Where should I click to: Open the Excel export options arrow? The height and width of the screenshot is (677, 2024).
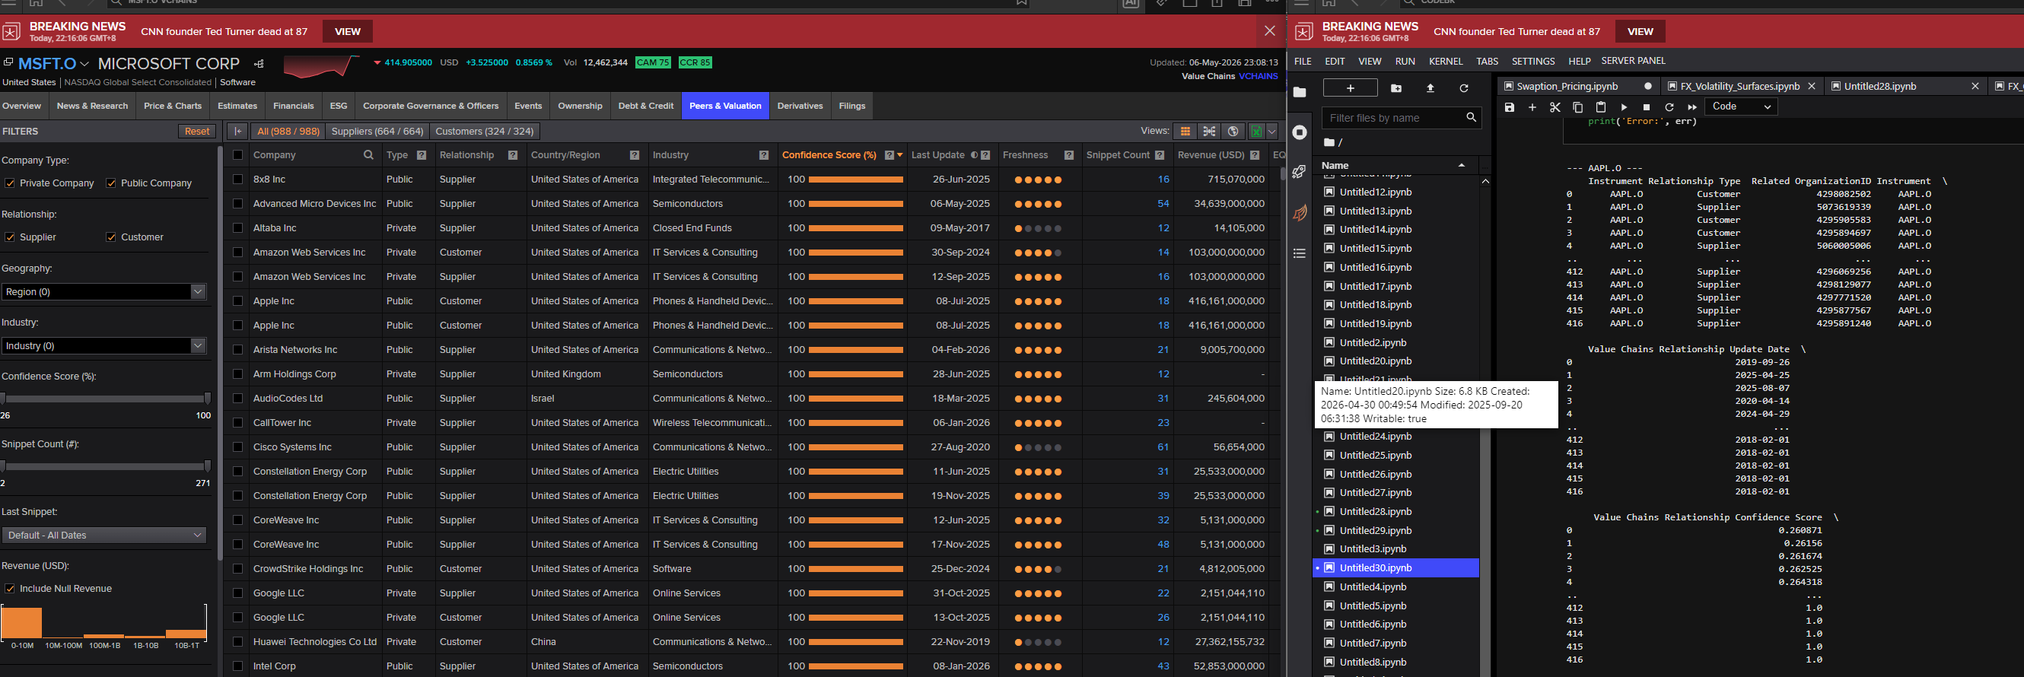(1272, 131)
